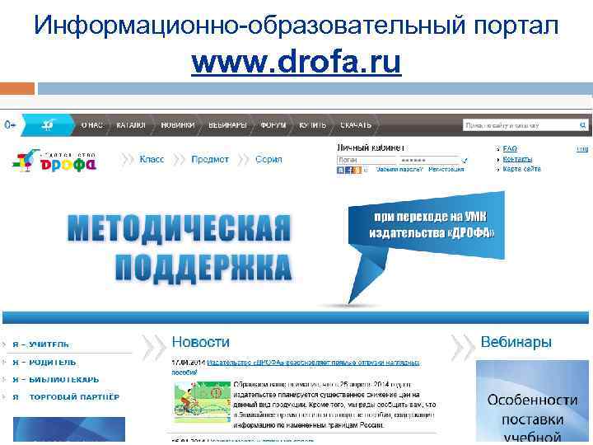Screen dimensions: 593x445
Task: Select Я – родитель in the sidebar
Action: [44, 362]
